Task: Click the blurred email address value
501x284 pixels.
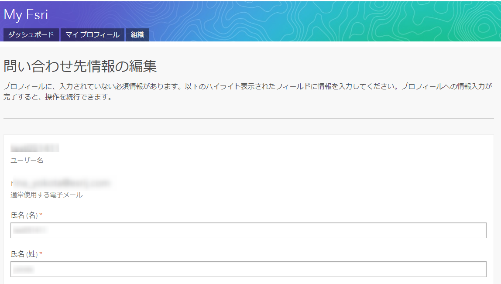Action: pos(61,183)
